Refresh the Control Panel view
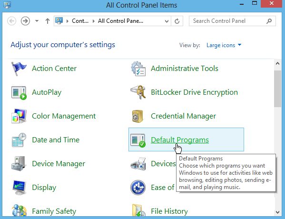 [177, 21]
